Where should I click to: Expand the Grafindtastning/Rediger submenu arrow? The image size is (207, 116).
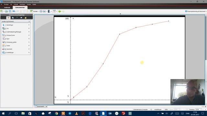pos(29,32)
